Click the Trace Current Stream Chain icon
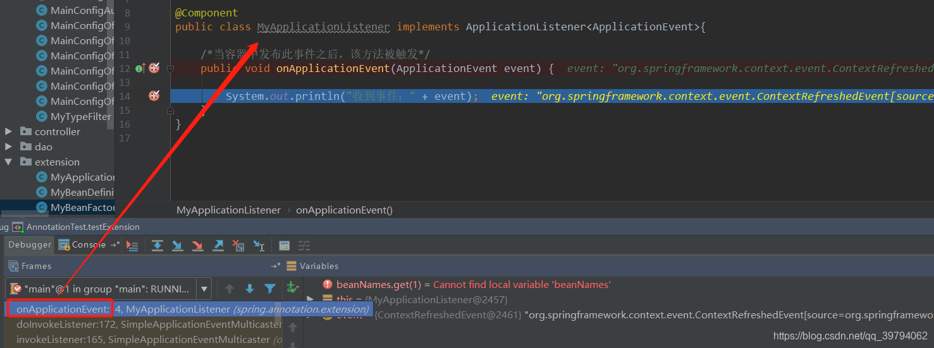The width and height of the screenshot is (934, 348). [304, 245]
